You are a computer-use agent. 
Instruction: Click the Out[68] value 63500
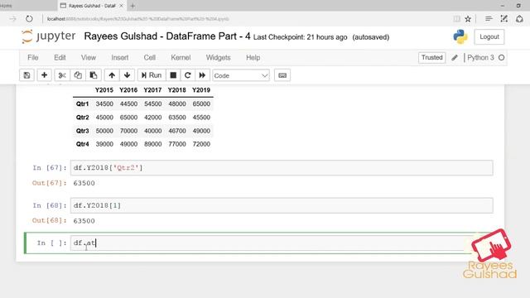coord(84,221)
